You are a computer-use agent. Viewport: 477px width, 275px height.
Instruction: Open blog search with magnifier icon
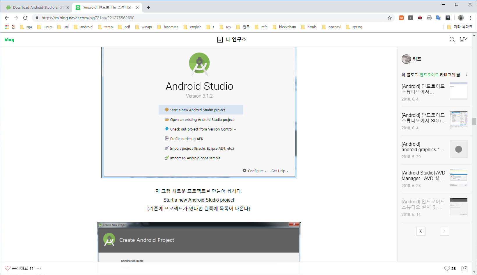(452, 40)
